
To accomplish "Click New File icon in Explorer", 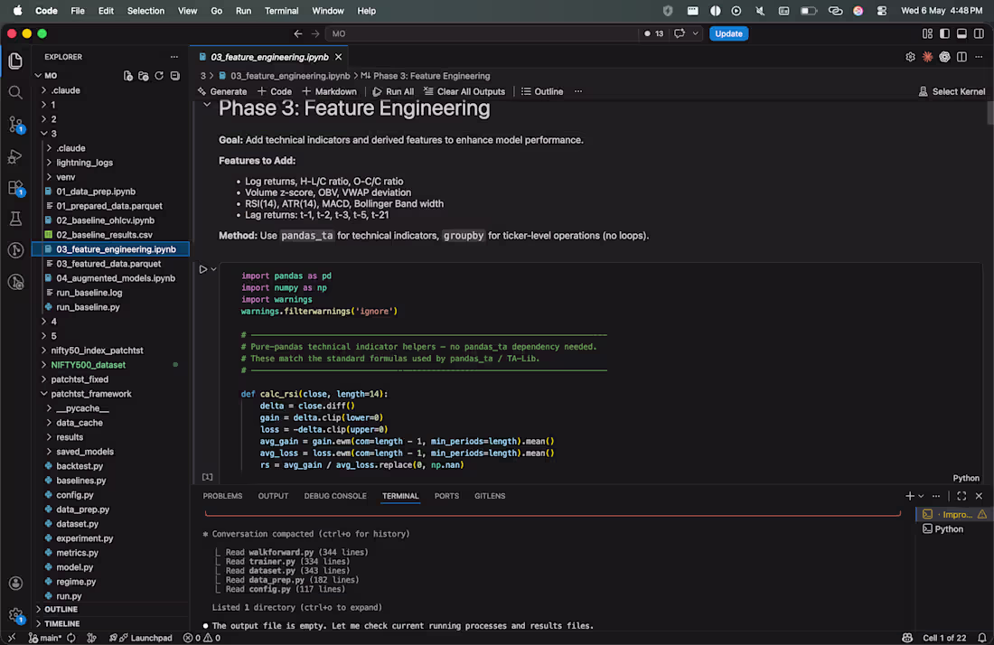I will click(128, 75).
